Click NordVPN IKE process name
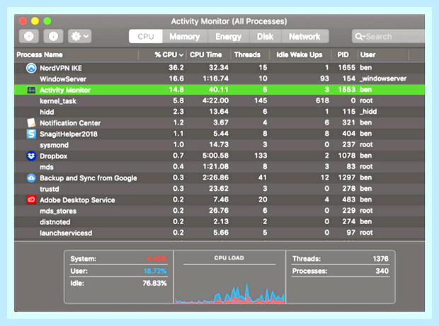This screenshot has width=439, height=326. pos(61,68)
